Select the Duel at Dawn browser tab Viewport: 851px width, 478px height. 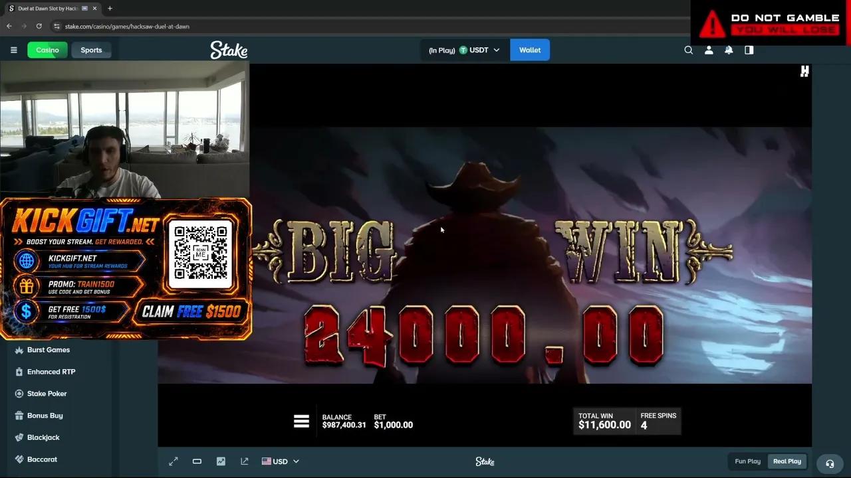[x=52, y=9]
